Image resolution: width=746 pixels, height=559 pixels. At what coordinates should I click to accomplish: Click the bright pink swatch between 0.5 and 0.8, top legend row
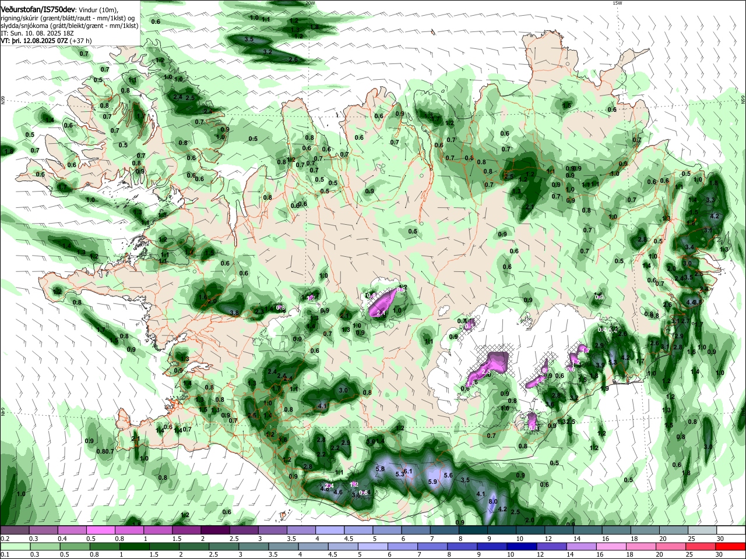101,530
